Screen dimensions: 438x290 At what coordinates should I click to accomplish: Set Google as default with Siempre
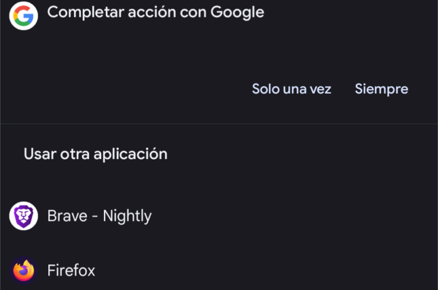(381, 89)
